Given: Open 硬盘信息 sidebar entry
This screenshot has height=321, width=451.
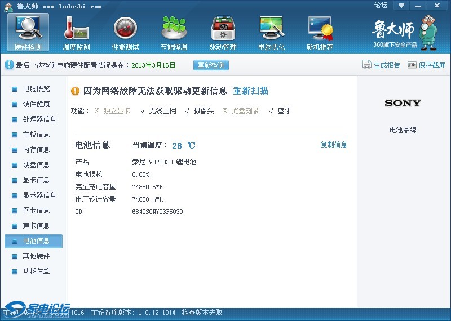Looking at the screenshot, I should click(x=36, y=165).
